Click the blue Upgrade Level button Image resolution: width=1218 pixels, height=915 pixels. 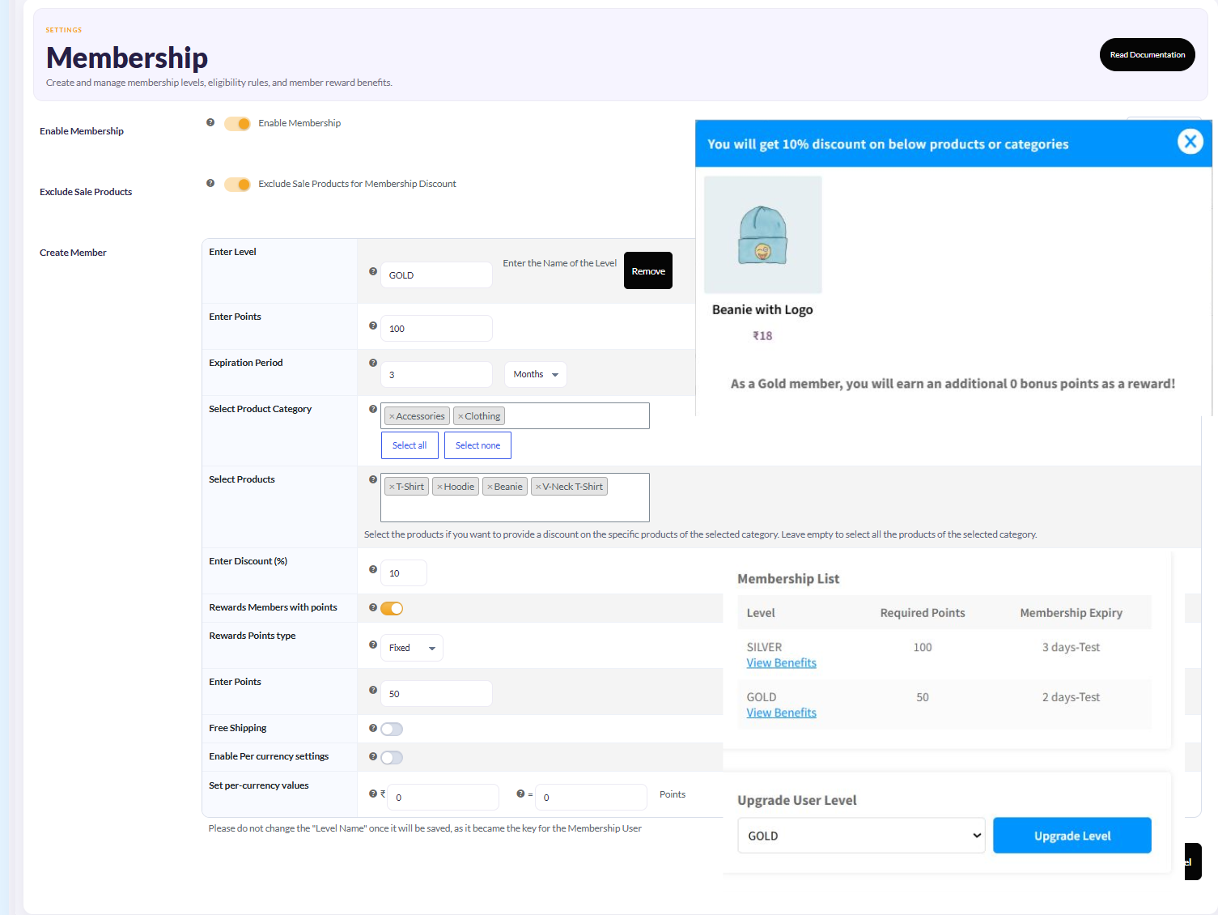(x=1072, y=835)
